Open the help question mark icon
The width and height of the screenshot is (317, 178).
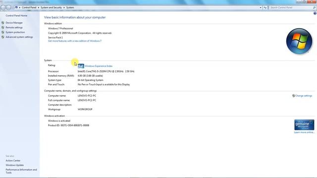click(315, 13)
